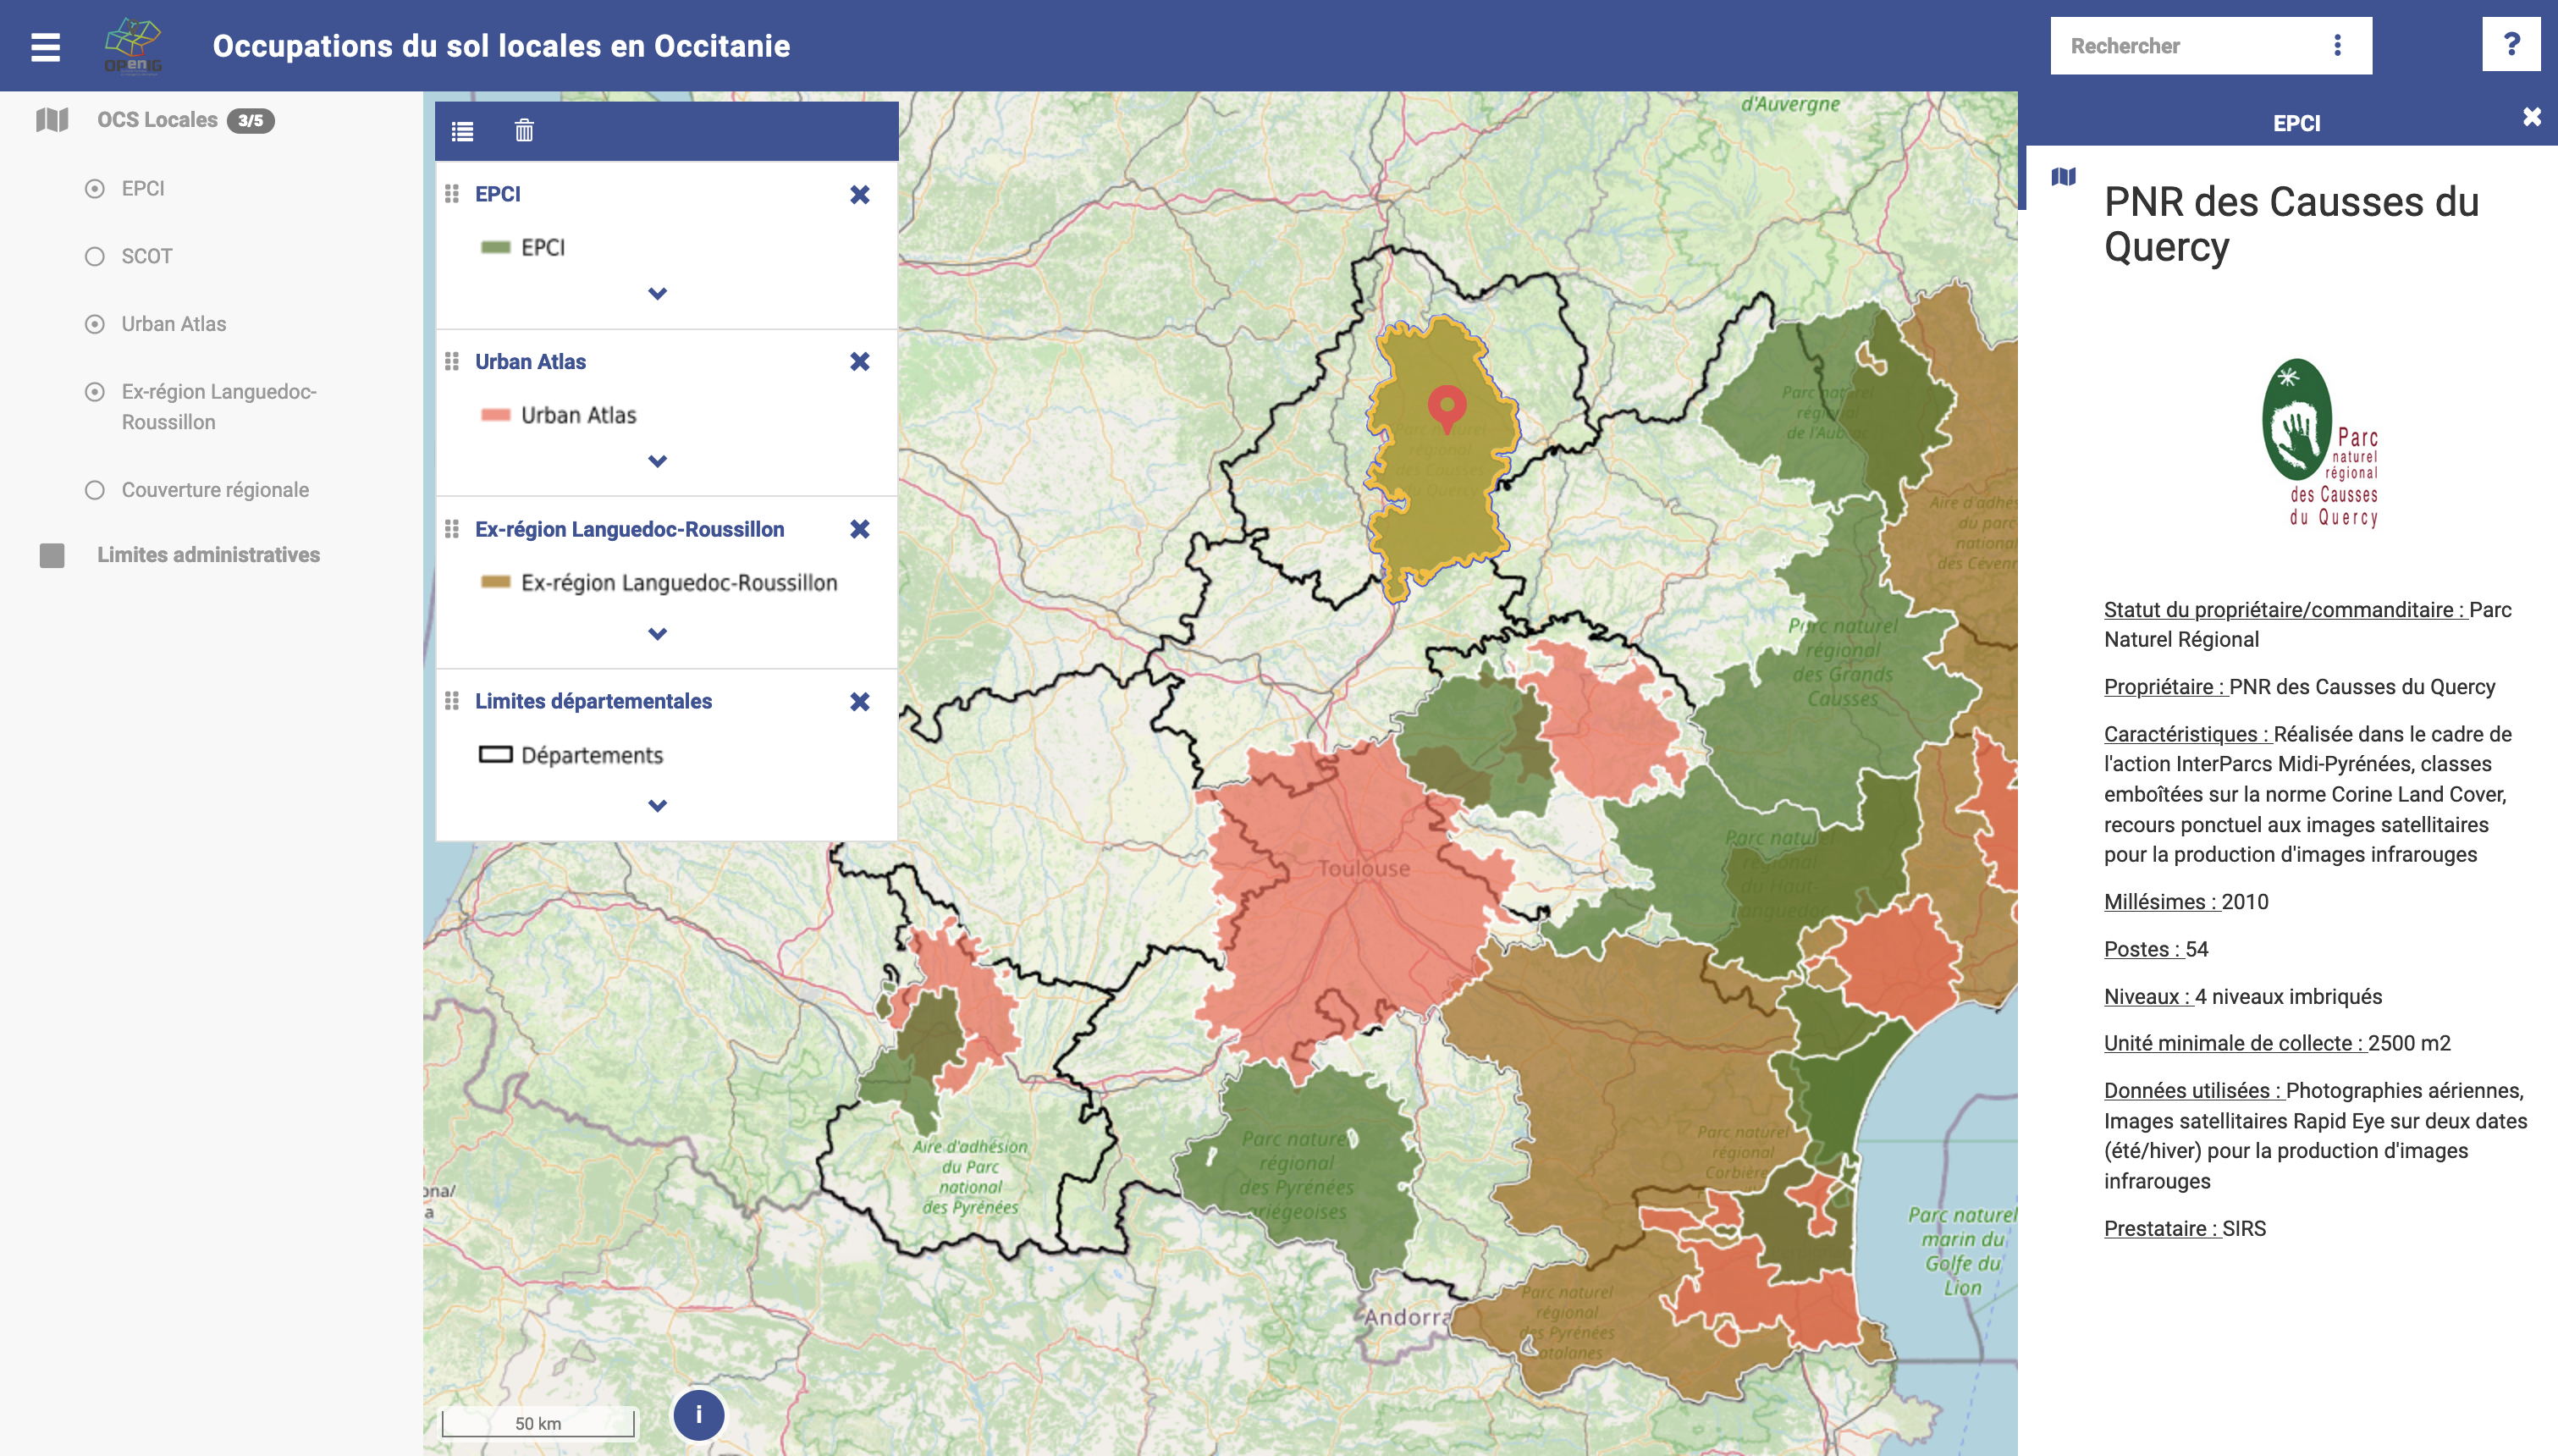This screenshot has width=2558, height=1456.
Task: Expand Ex-région Languedoc-Roussillon layer details
Action: click(x=657, y=634)
